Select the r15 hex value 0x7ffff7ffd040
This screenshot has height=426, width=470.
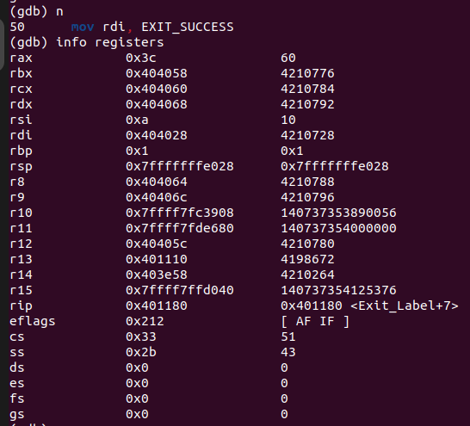(x=180, y=290)
